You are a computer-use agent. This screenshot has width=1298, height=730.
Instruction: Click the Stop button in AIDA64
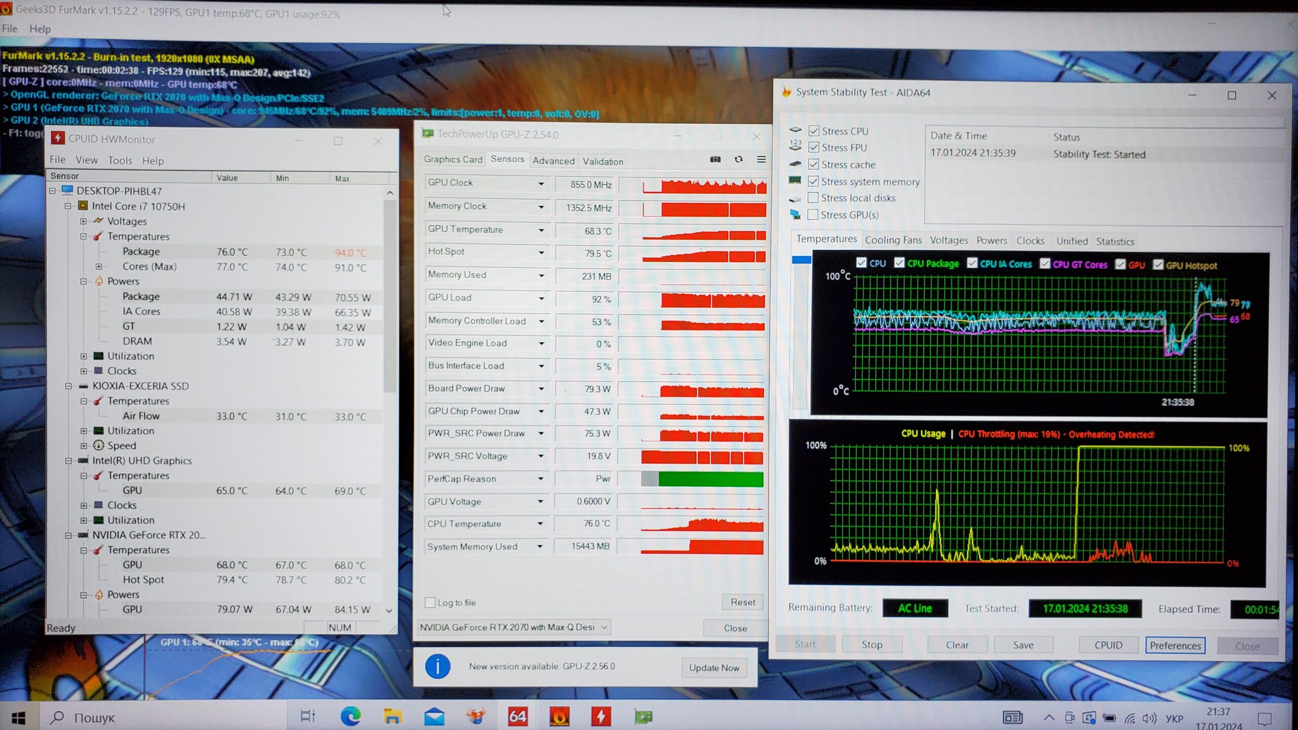click(x=872, y=644)
